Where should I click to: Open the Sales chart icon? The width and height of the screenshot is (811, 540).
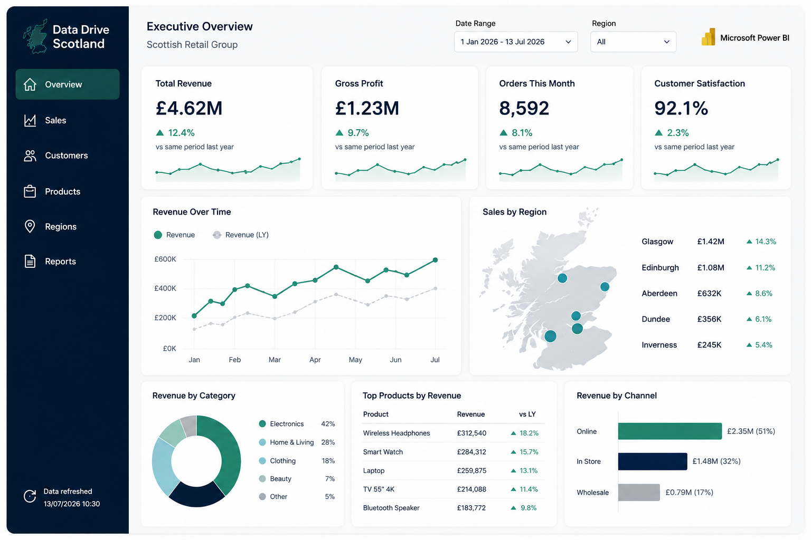[x=30, y=120]
